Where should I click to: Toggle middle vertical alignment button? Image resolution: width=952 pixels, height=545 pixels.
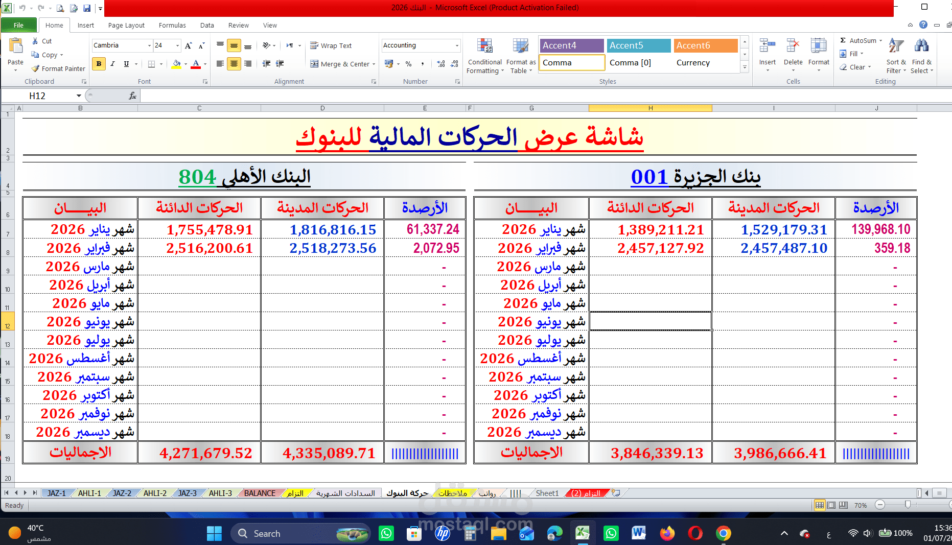pos(234,45)
